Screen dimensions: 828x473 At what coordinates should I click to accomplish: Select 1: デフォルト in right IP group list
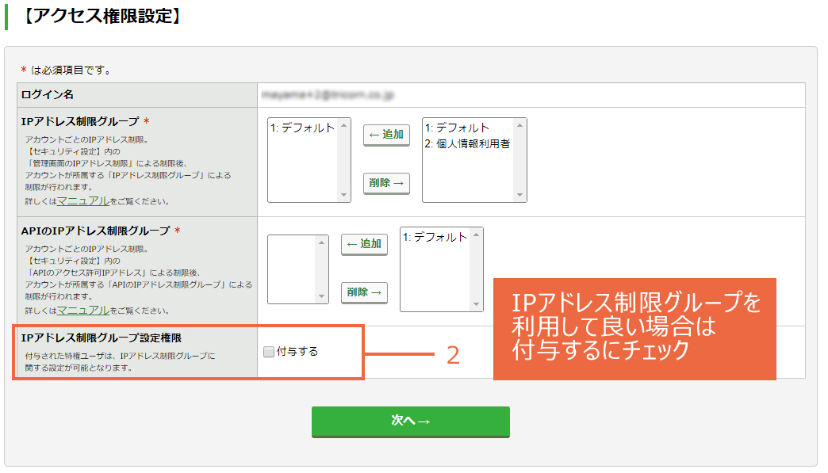458,128
